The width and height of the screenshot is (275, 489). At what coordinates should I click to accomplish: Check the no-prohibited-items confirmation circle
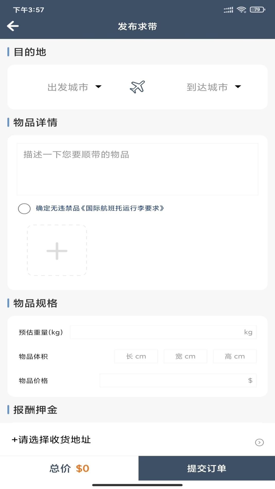point(24,208)
